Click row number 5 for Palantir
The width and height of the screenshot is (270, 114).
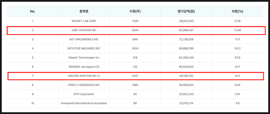click(x=32, y=58)
